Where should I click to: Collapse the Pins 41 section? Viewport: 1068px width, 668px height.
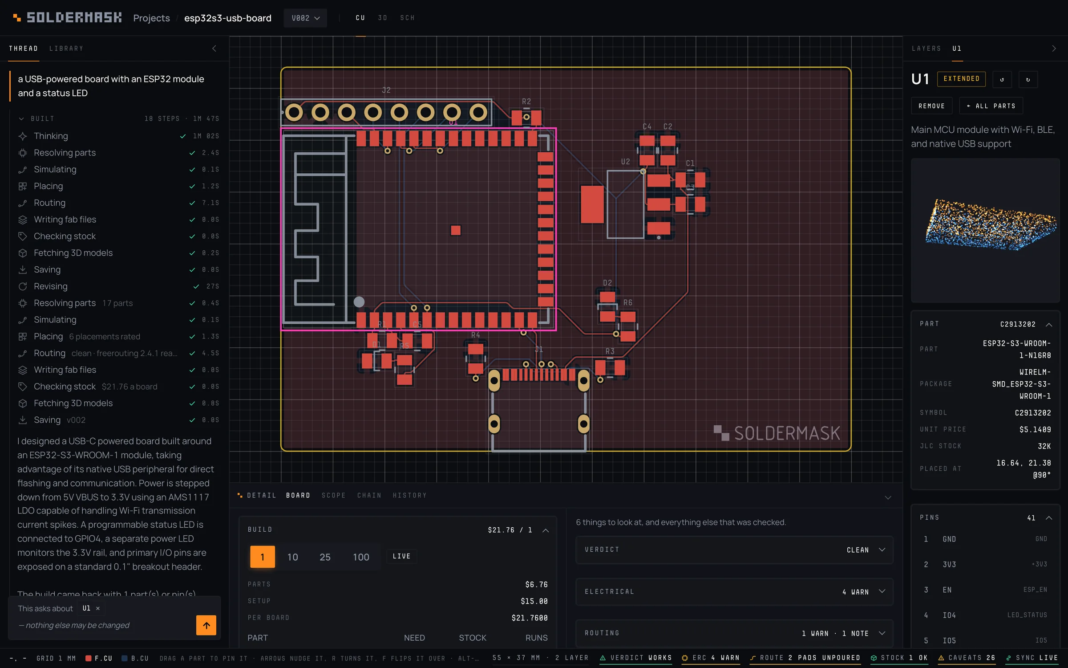pos(1049,517)
